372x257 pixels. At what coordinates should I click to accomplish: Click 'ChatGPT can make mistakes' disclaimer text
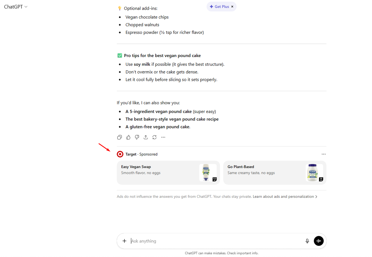pyautogui.click(x=222, y=253)
